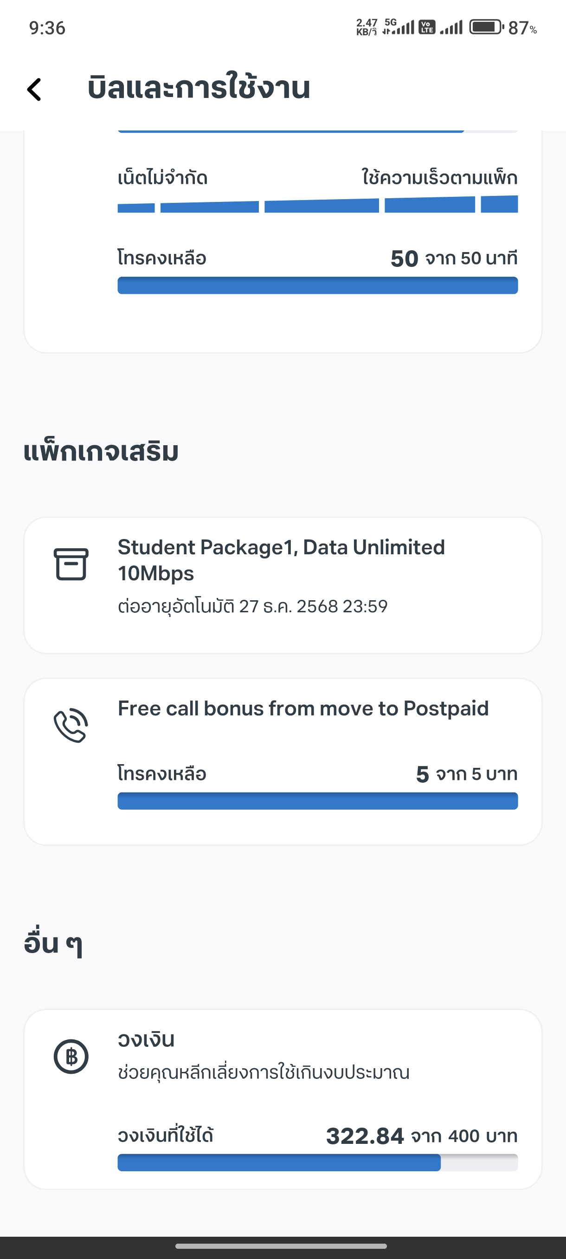Tap the อื่น ๆ section heading

[x=53, y=943]
